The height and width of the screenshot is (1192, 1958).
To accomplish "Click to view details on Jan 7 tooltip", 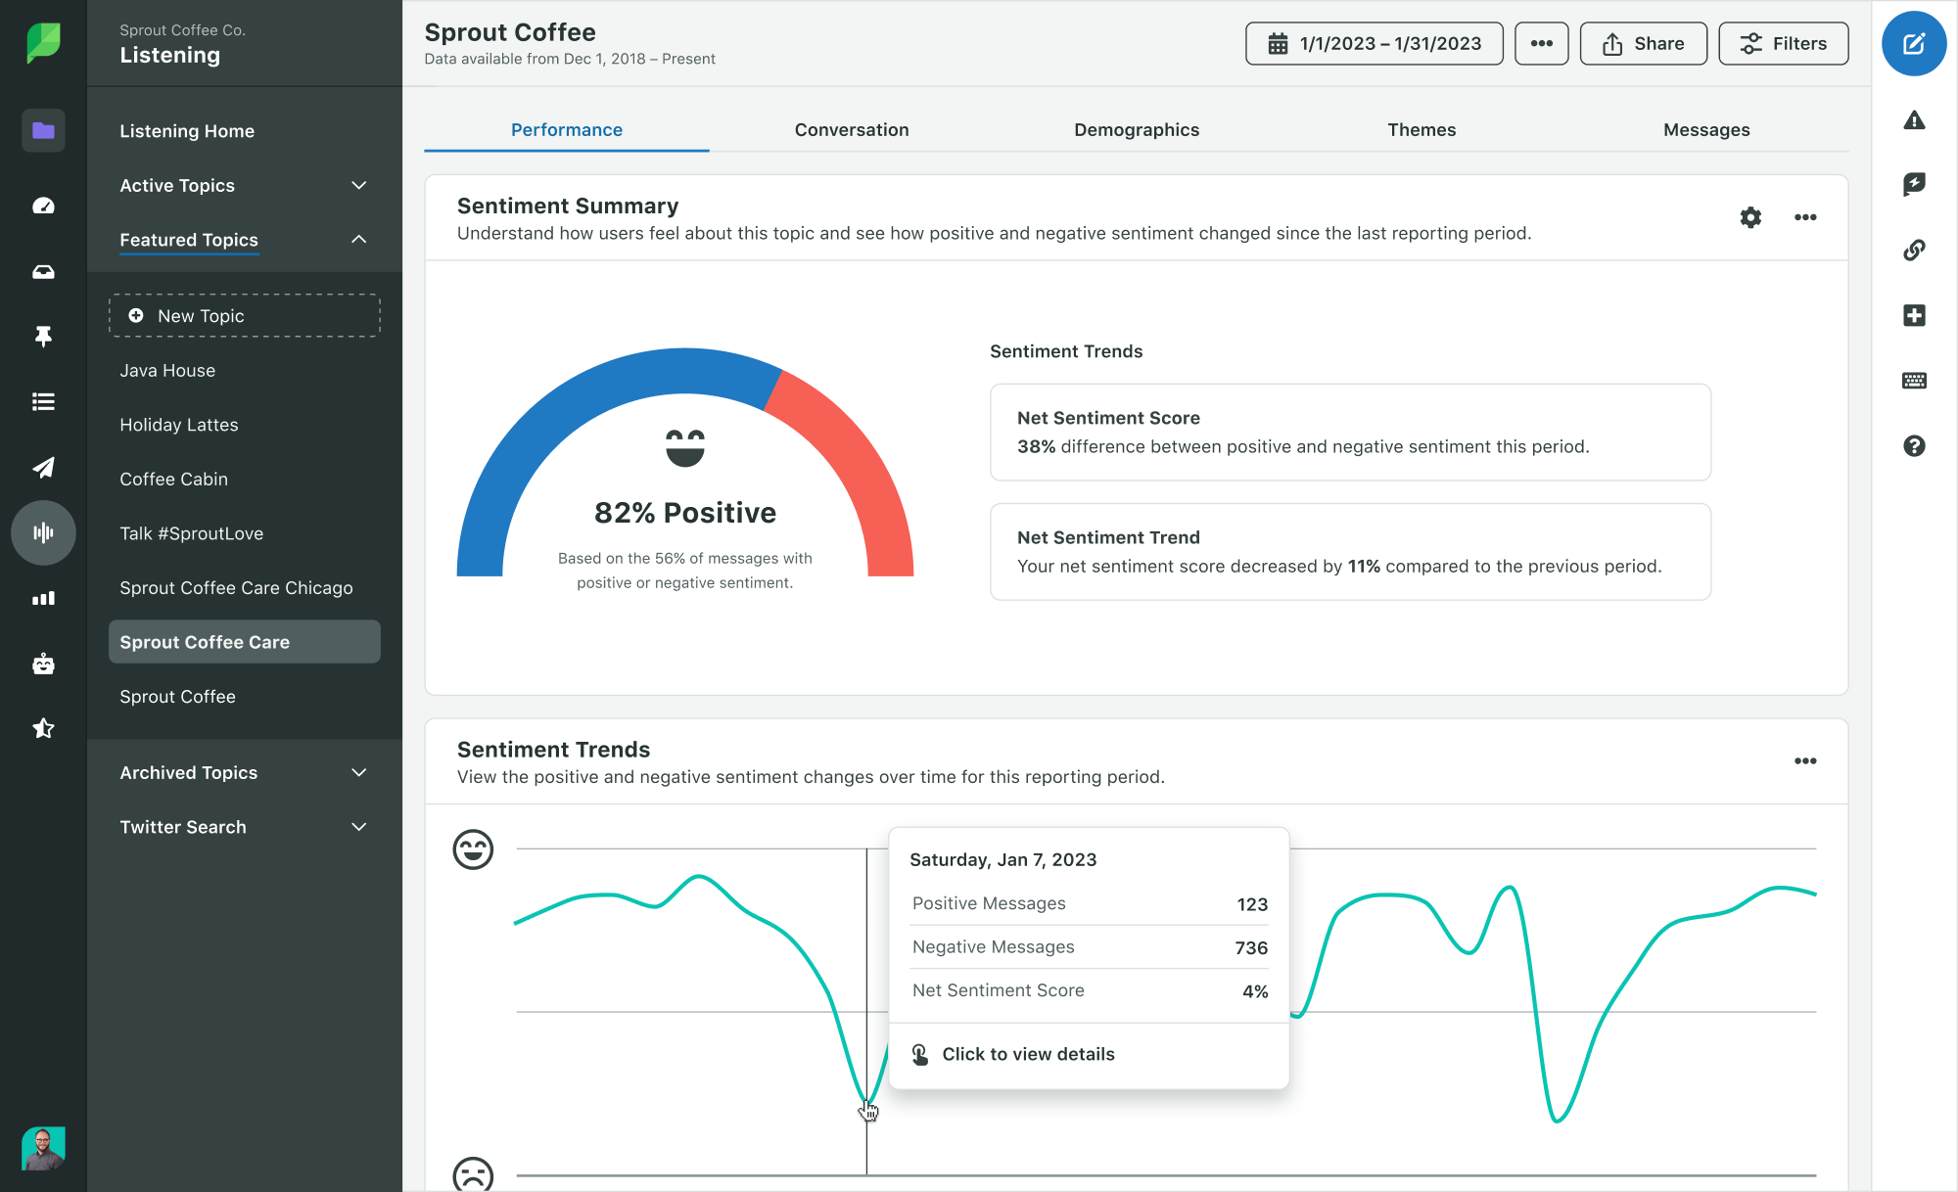I will pyautogui.click(x=1028, y=1054).
